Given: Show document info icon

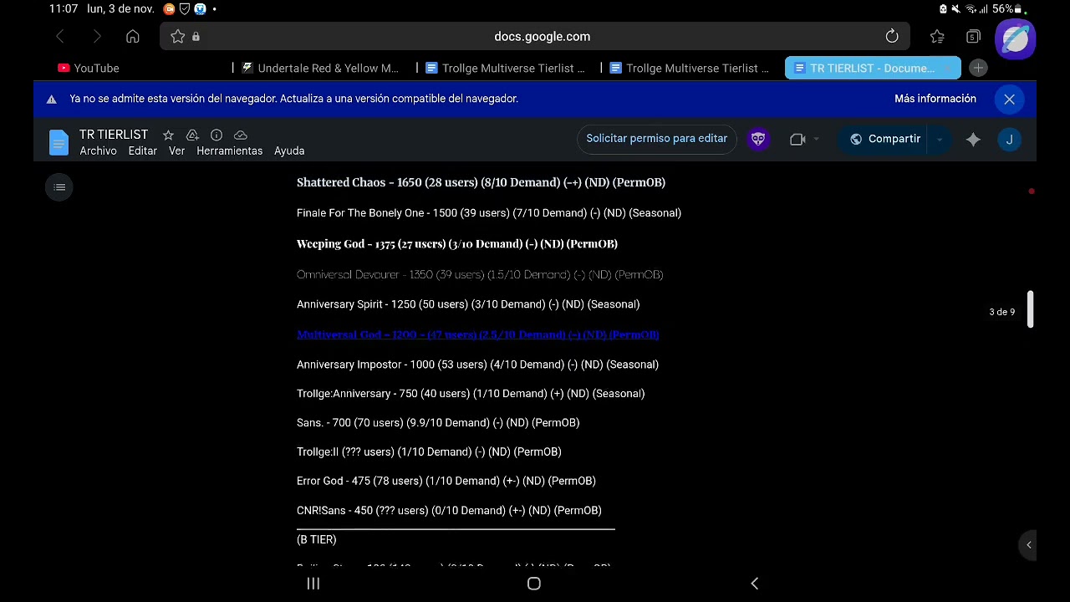Looking at the screenshot, I should click(x=217, y=135).
